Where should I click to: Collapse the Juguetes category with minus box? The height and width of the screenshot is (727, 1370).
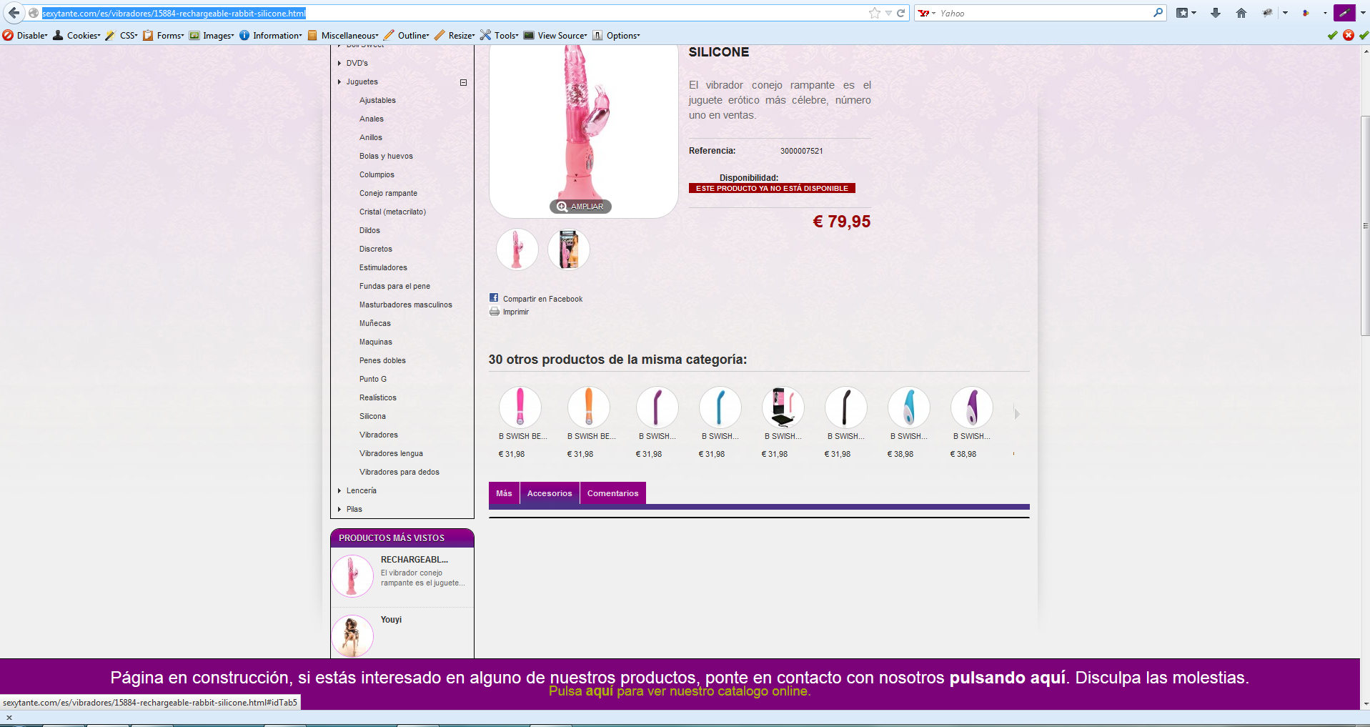point(463,82)
